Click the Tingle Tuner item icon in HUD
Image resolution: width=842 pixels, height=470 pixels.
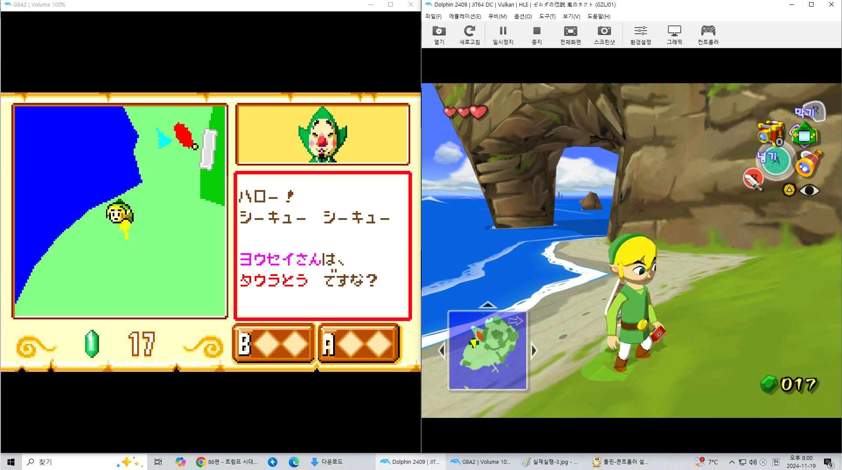tap(804, 135)
